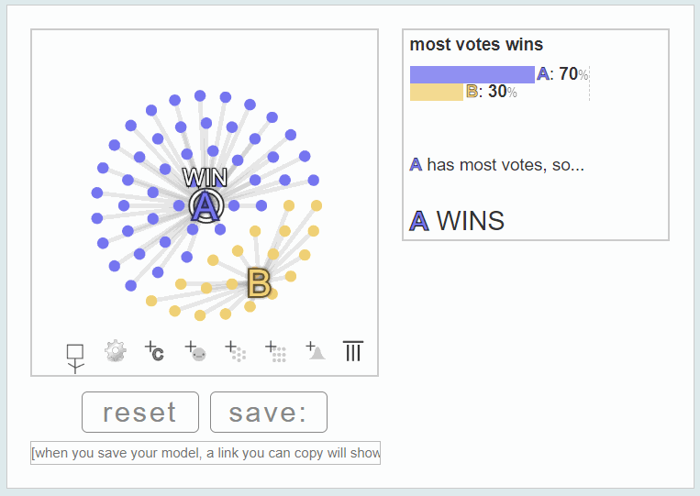700x496 pixels.
Task: Click the square easel-like tool icon
Action: tap(75, 358)
